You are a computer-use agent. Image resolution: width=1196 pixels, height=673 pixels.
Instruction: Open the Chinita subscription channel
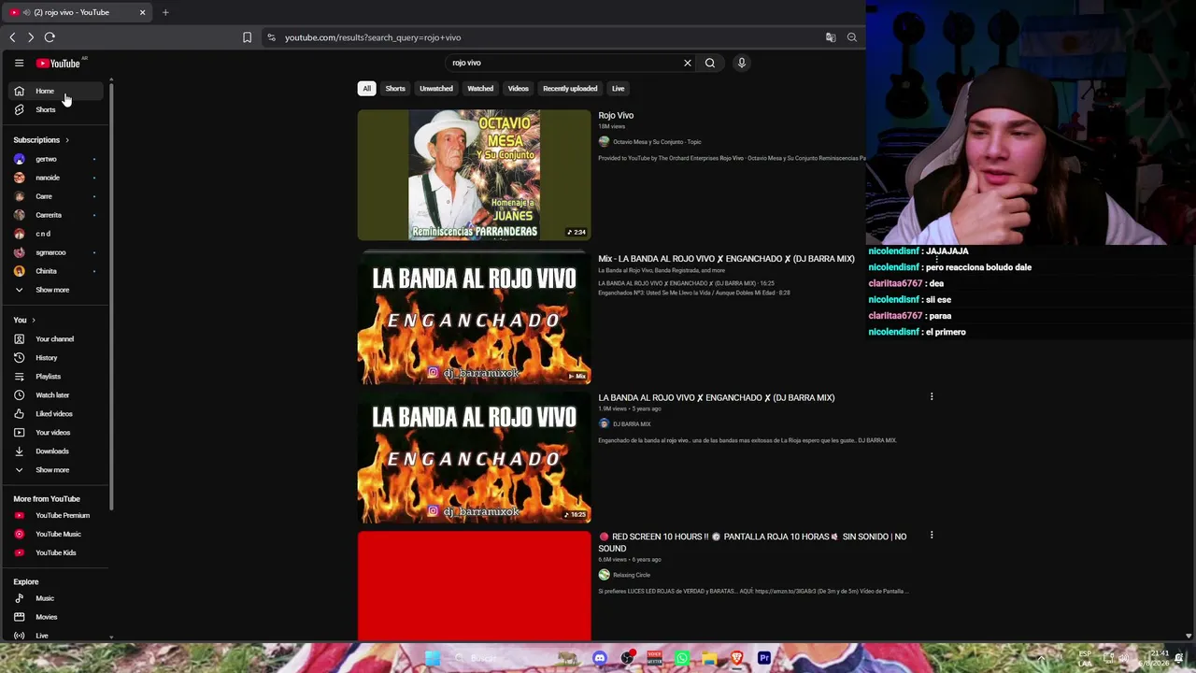[x=56, y=271]
